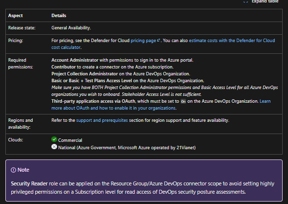The image size is (288, 204).
Task: Click the 'Account Administrator' permission line
Action: (x=123, y=60)
